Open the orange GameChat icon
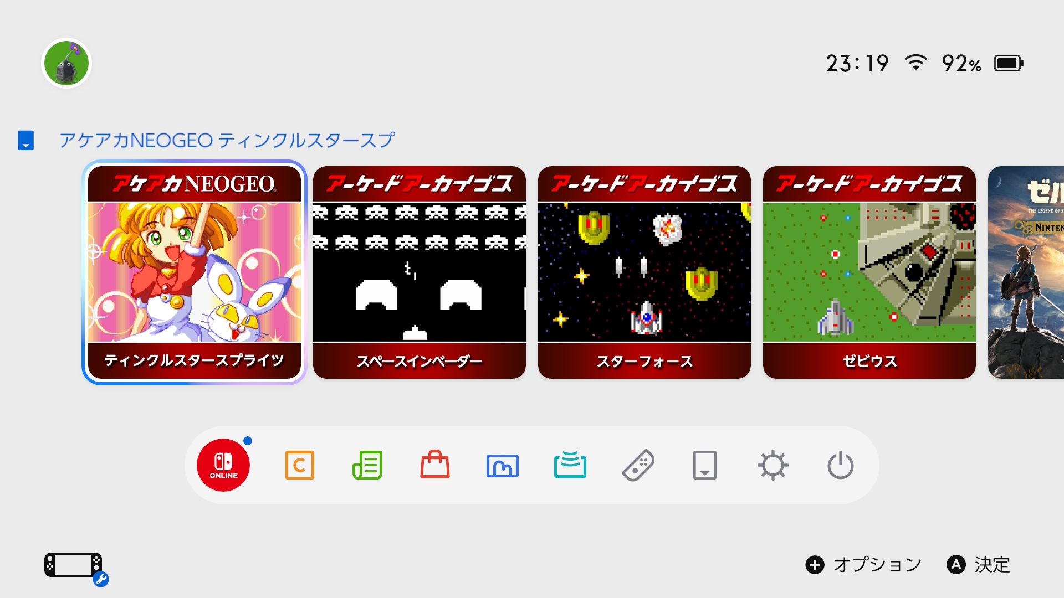This screenshot has height=598, width=1064. (x=299, y=465)
